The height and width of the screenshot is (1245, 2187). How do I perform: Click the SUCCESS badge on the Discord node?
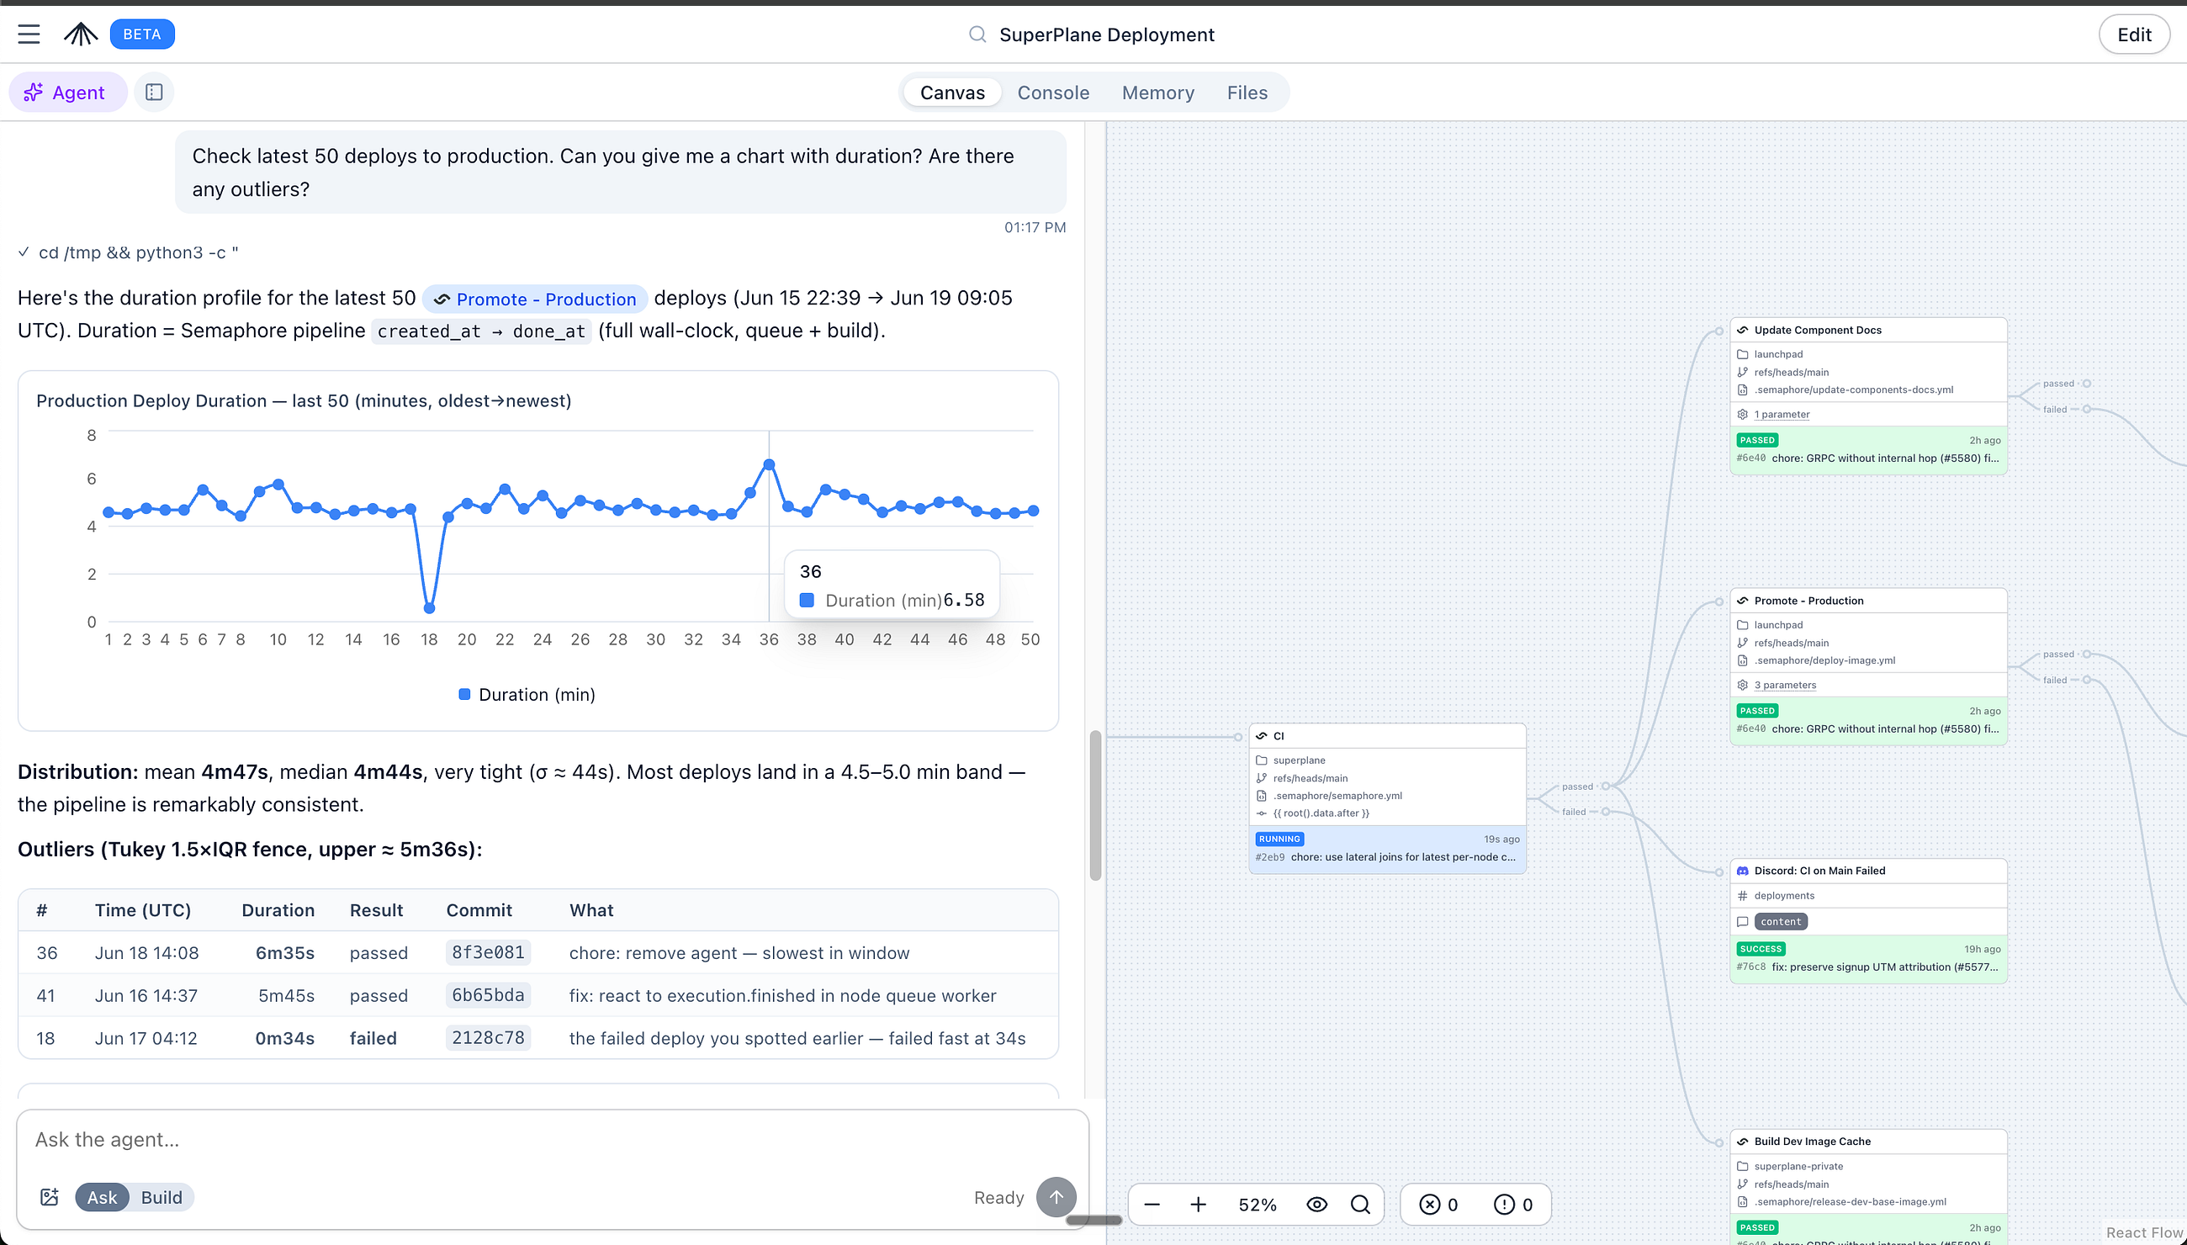pos(1761,949)
